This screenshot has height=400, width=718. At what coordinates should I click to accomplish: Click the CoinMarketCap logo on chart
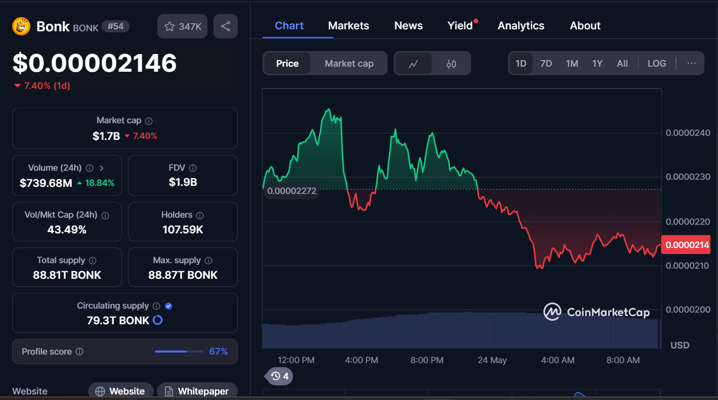[597, 312]
